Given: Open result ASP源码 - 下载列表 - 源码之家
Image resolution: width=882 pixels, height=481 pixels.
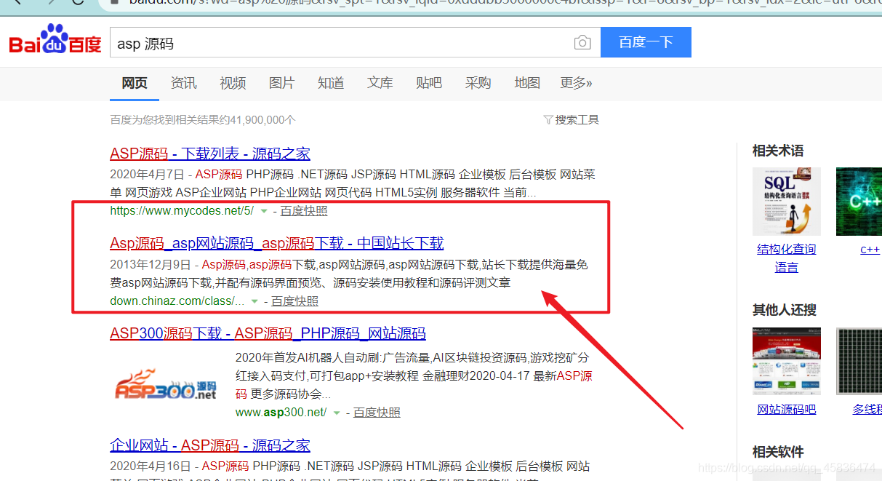Looking at the screenshot, I should (x=210, y=154).
